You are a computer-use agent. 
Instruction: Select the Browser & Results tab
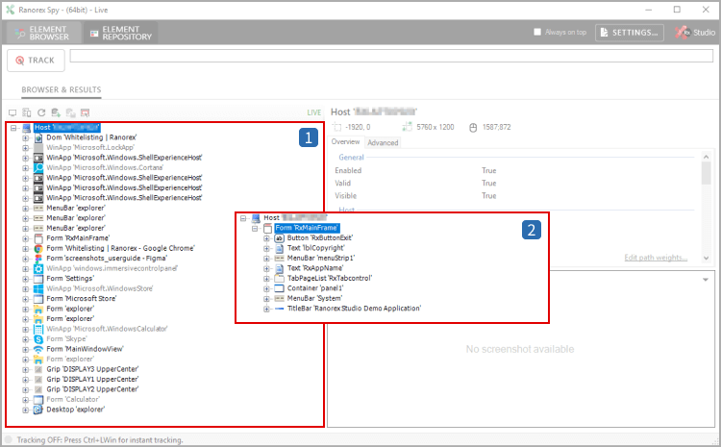(62, 89)
